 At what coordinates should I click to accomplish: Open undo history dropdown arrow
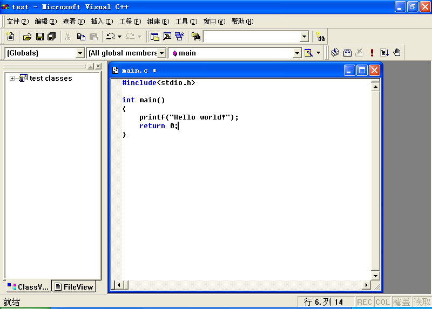tap(119, 37)
